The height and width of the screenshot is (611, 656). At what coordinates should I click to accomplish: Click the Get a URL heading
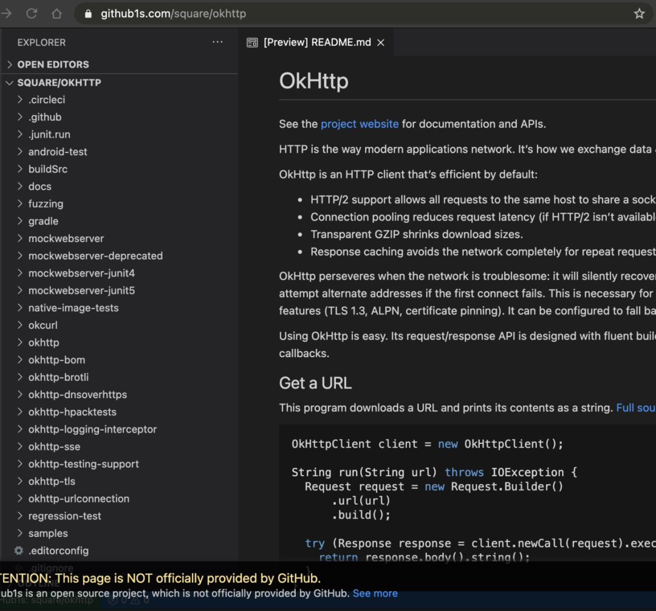point(315,383)
